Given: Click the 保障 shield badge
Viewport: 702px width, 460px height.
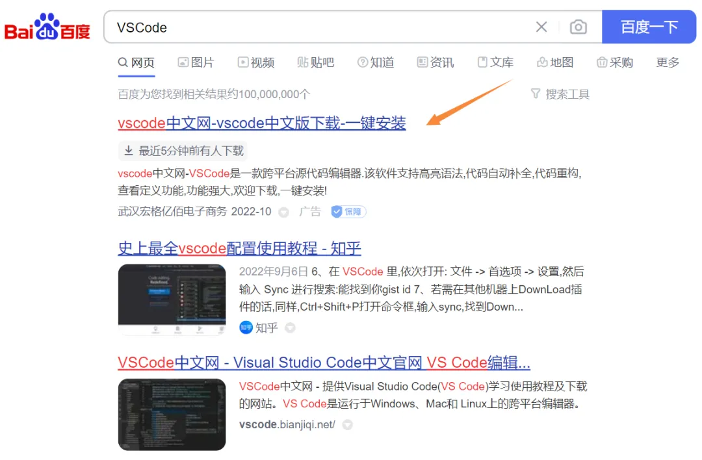Looking at the screenshot, I should coord(348,212).
